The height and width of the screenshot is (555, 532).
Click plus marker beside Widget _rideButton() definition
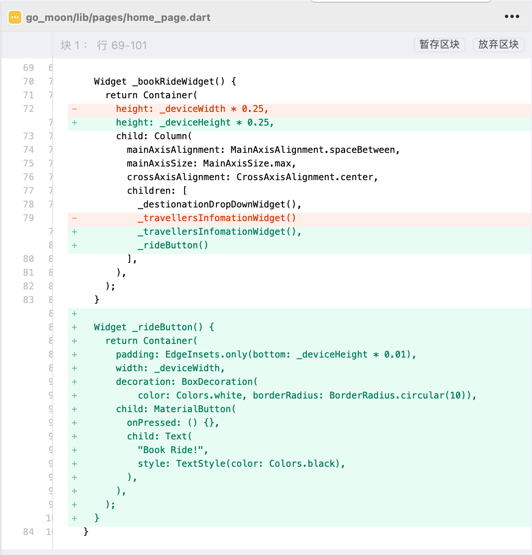coord(74,327)
